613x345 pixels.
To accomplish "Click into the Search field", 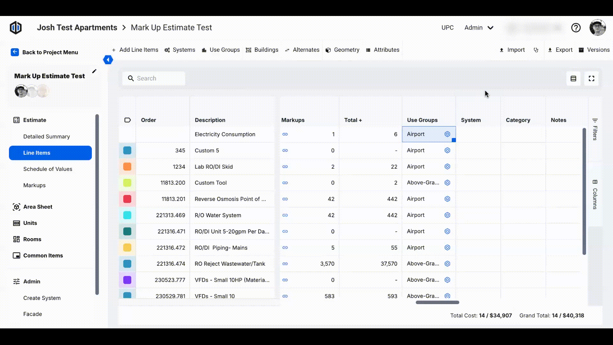I will tap(158, 79).
